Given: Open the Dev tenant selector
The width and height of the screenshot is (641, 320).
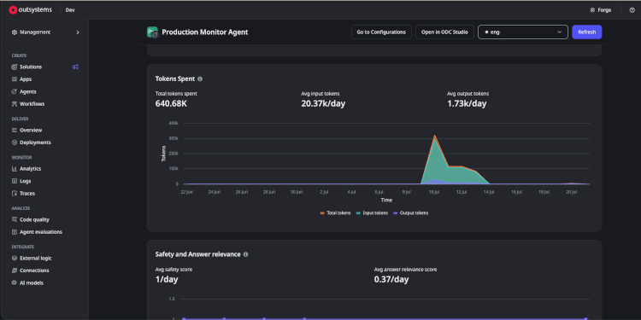Looking at the screenshot, I should [70, 10].
